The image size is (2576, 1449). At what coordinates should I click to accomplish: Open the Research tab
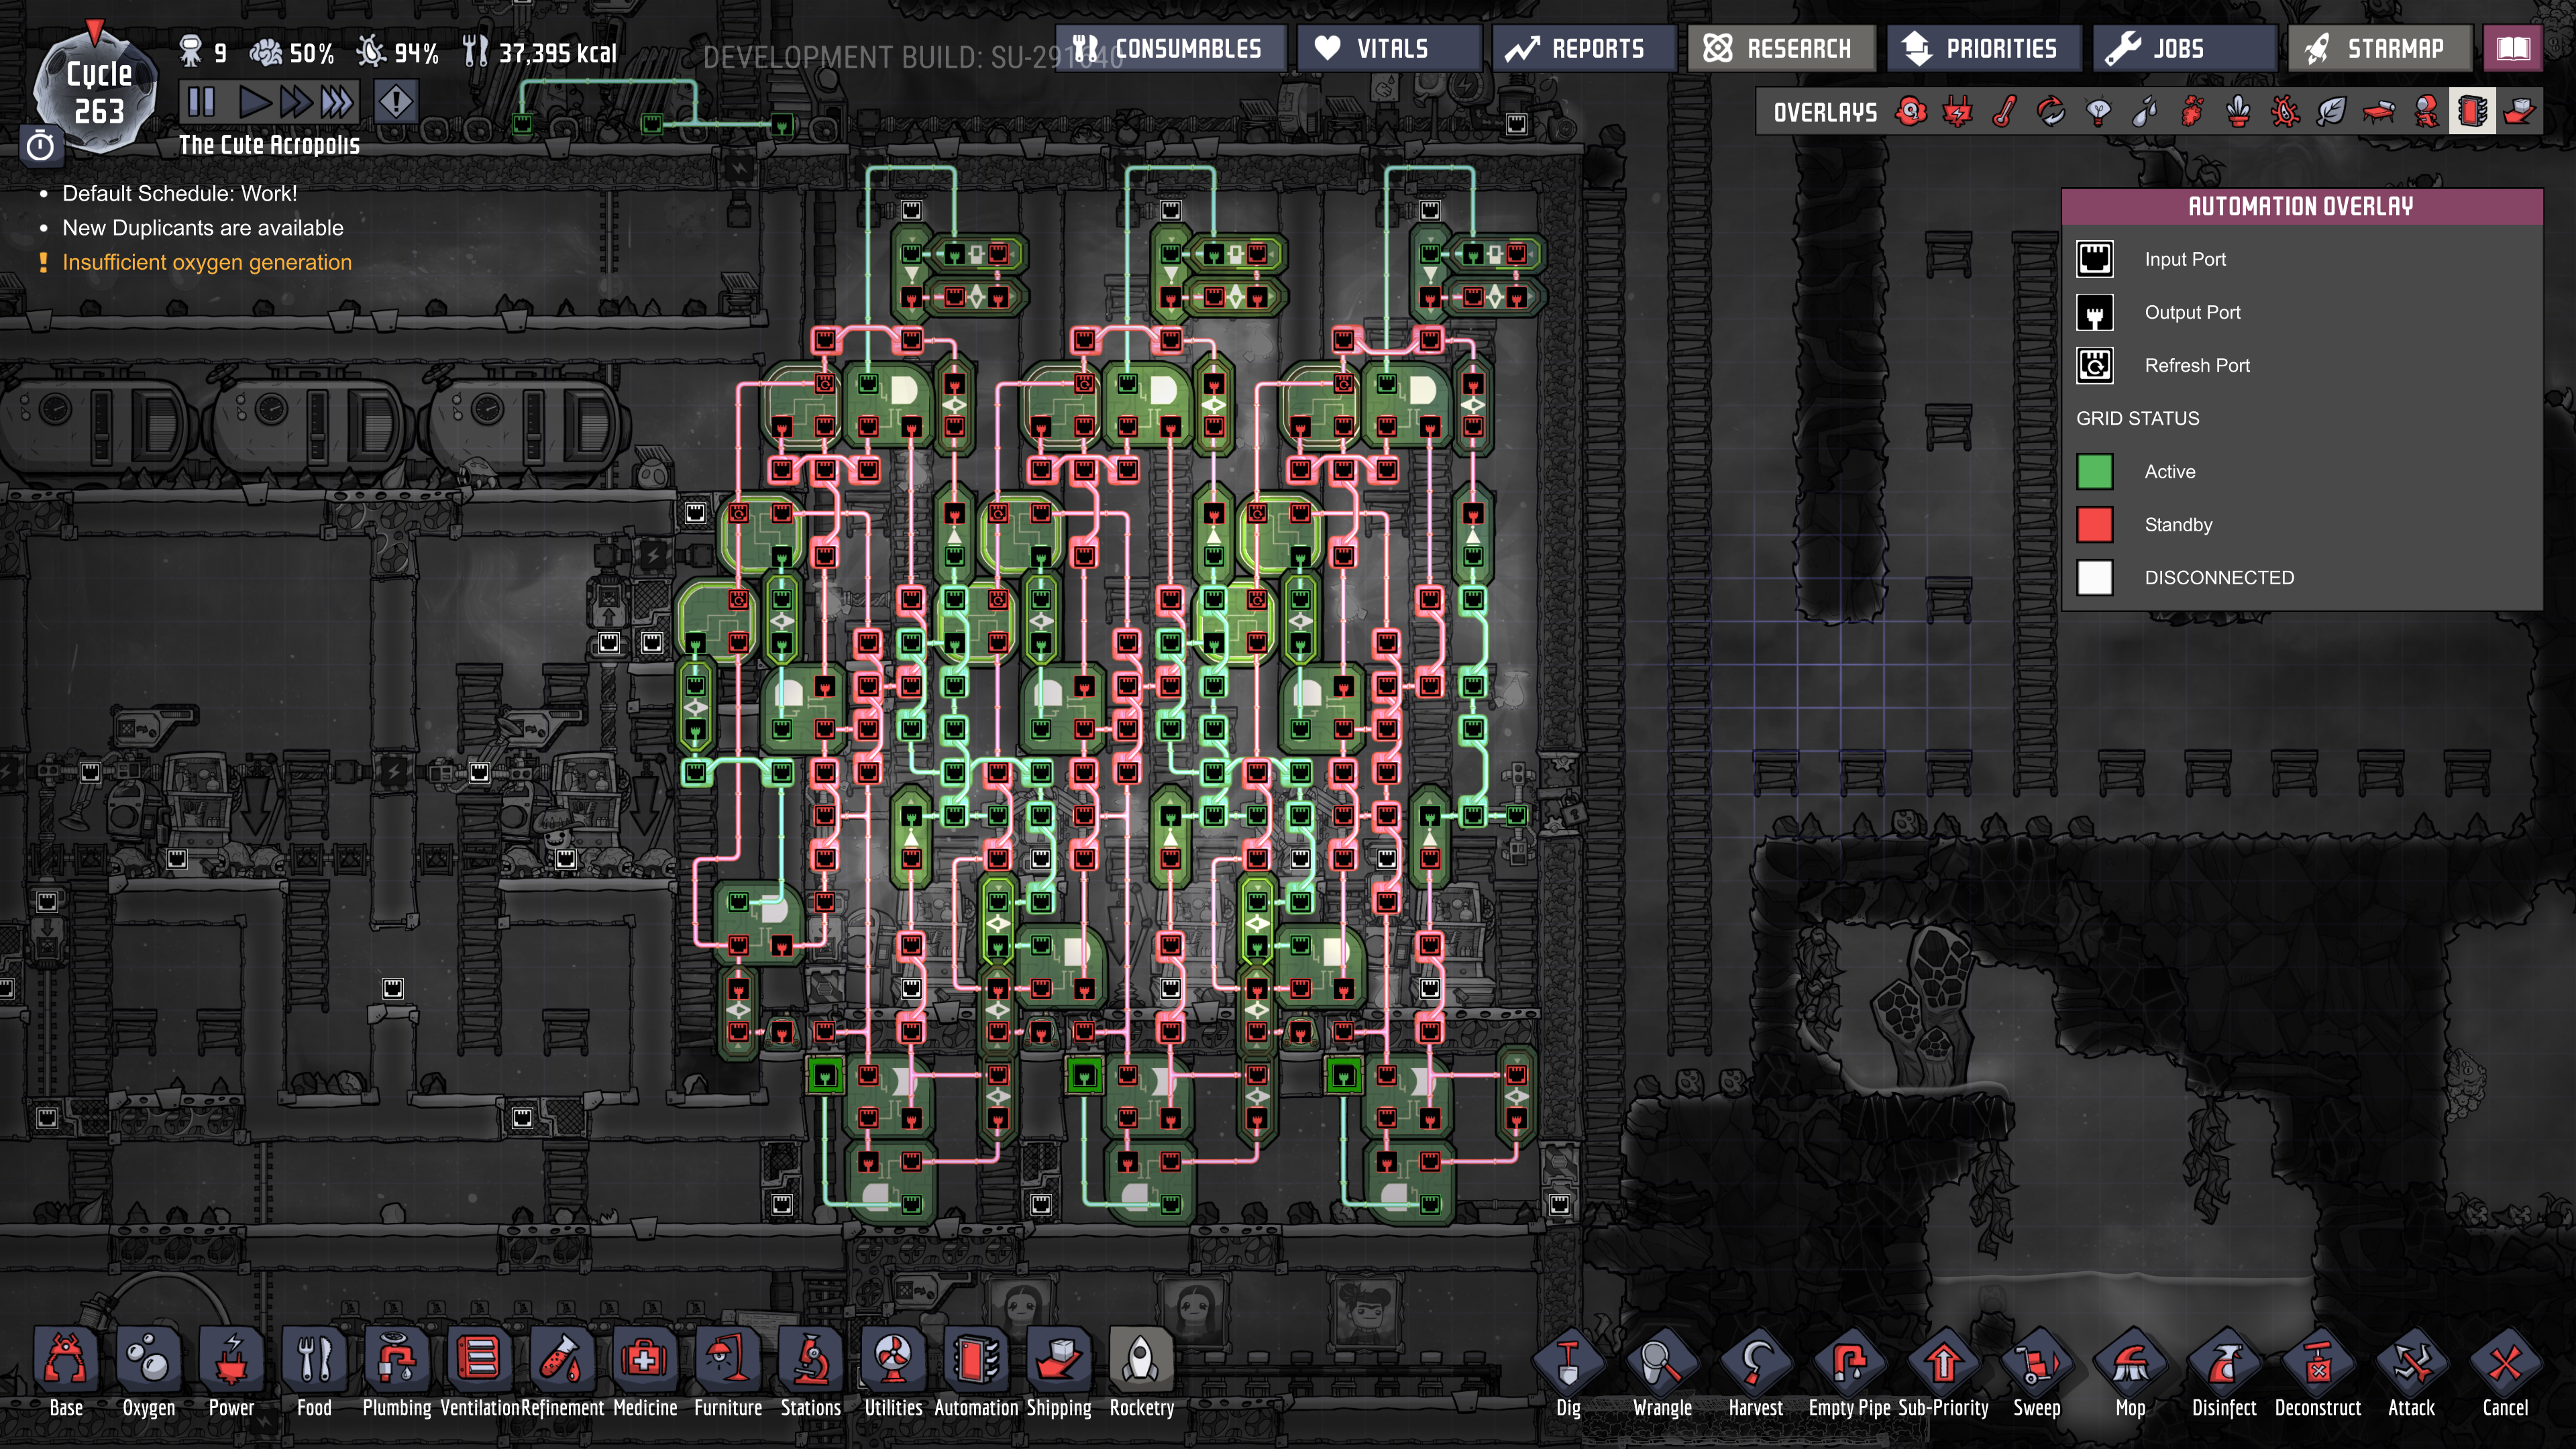[x=1780, y=48]
